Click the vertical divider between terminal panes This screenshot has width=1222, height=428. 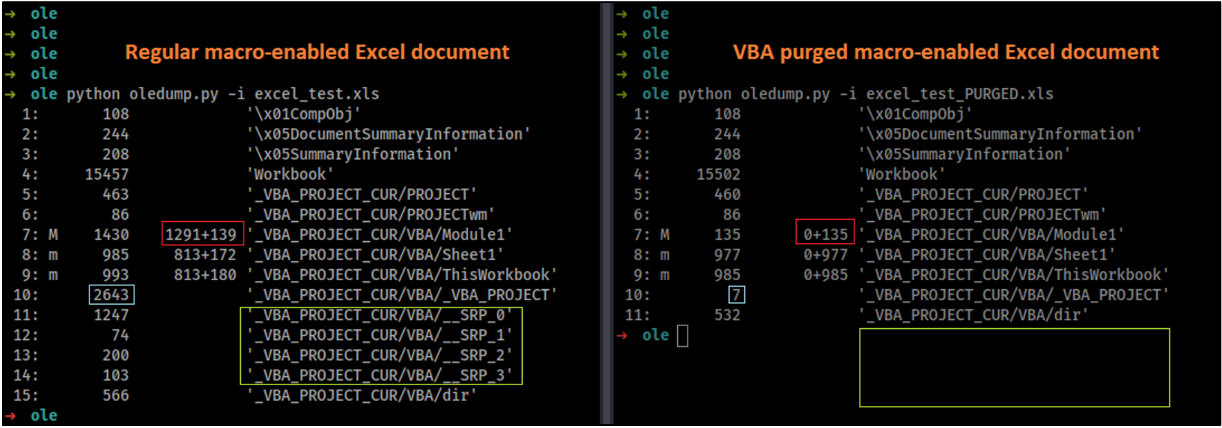(606, 214)
